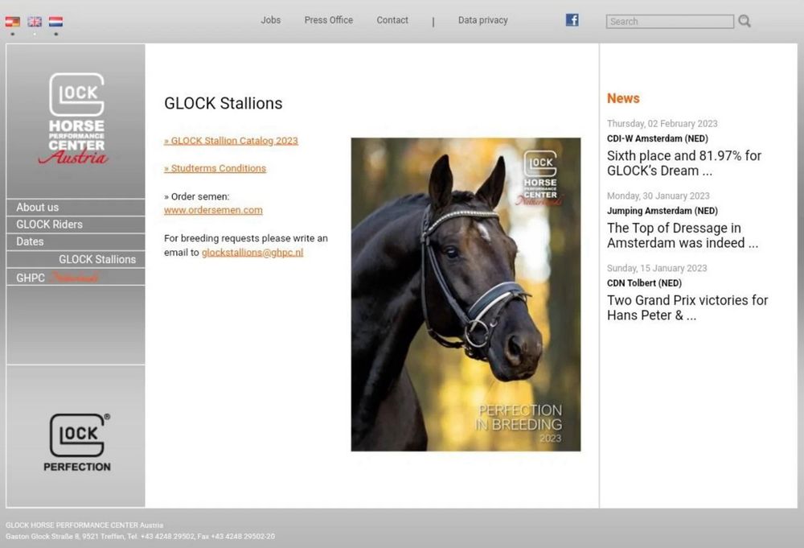The width and height of the screenshot is (804, 548).
Task: Click Jumping Amsterdam (NED) event label
Action: pyautogui.click(x=662, y=211)
